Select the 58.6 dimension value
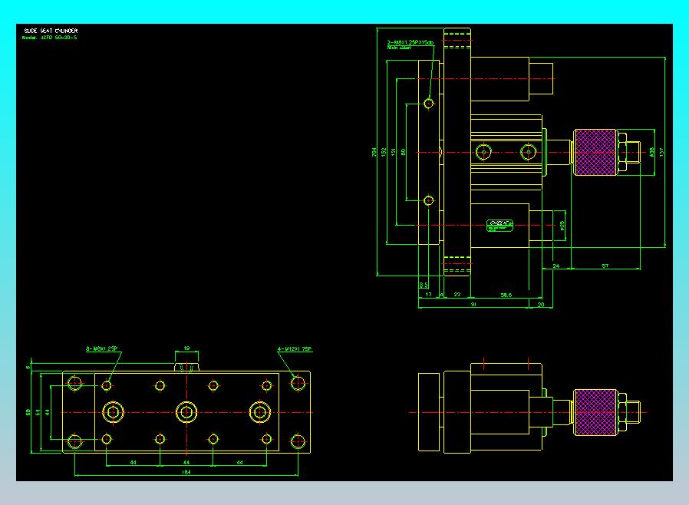 tap(506, 295)
